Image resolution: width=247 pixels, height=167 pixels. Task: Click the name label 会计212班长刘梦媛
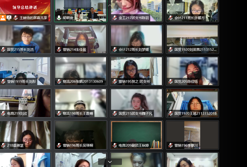(x=134, y=50)
